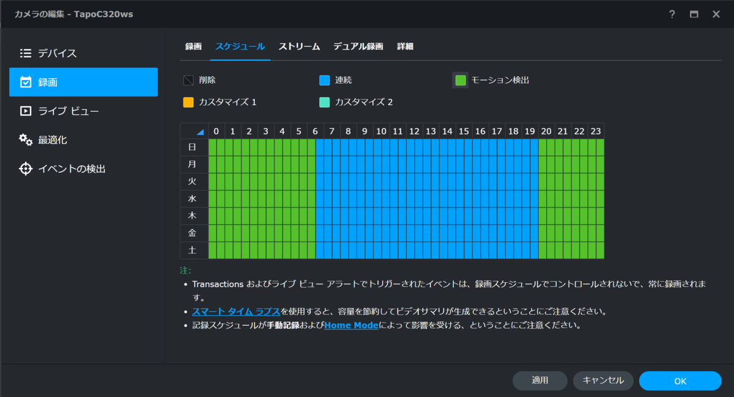Click the イベントの検出 crosshair icon
The height and width of the screenshot is (397, 734).
point(26,169)
